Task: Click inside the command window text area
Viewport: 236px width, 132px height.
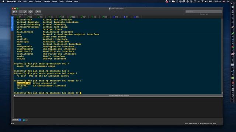Action: 118,107
